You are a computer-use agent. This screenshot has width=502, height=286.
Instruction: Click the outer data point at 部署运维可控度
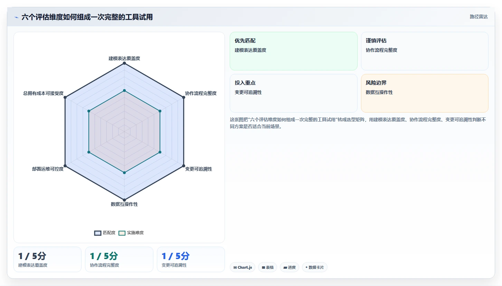[65, 166]
